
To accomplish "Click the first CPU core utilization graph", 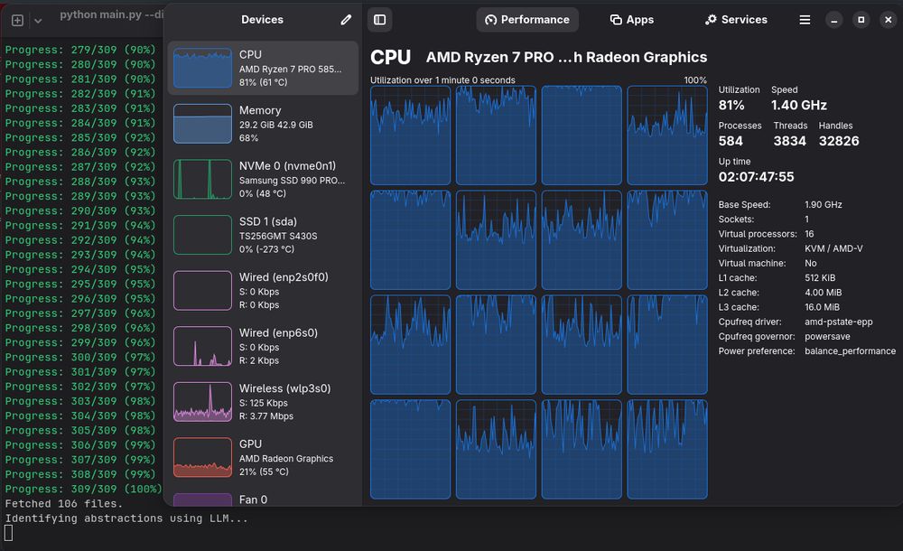I will [x=410, y=135].
